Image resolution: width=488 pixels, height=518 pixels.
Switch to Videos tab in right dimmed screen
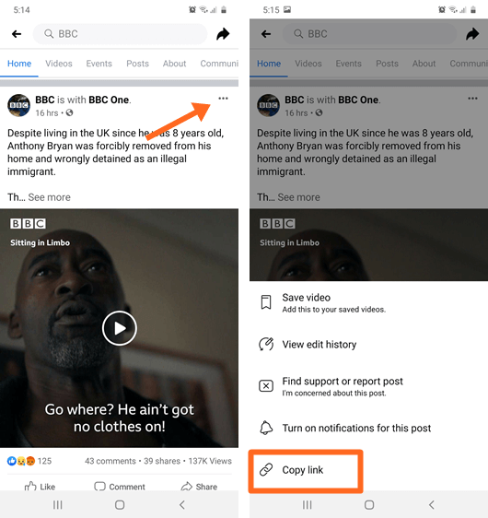point(308,64)
